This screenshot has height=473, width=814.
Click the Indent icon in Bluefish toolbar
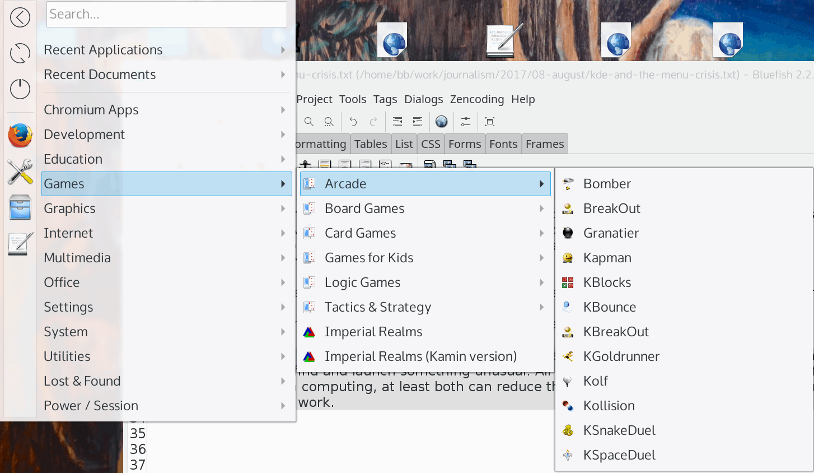tap(418, 122)
